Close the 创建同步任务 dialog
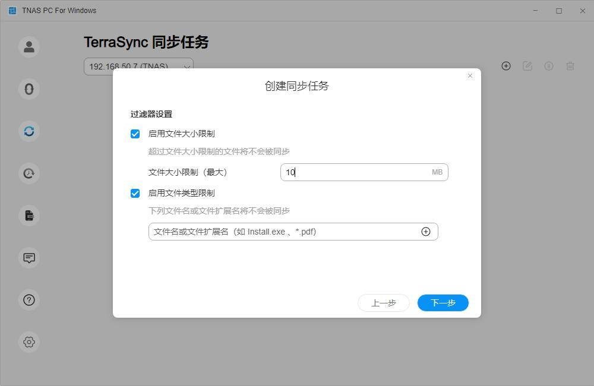Viewport: 594px width, 386px height. coord(470,76)
